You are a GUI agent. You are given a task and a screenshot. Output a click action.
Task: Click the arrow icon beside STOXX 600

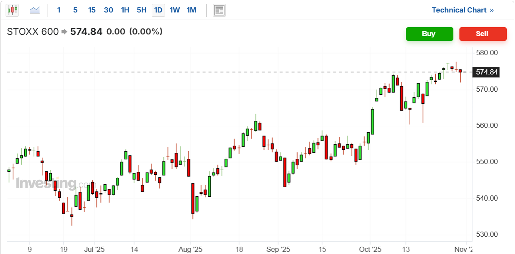pyautogui.click(x=64, y=31)
